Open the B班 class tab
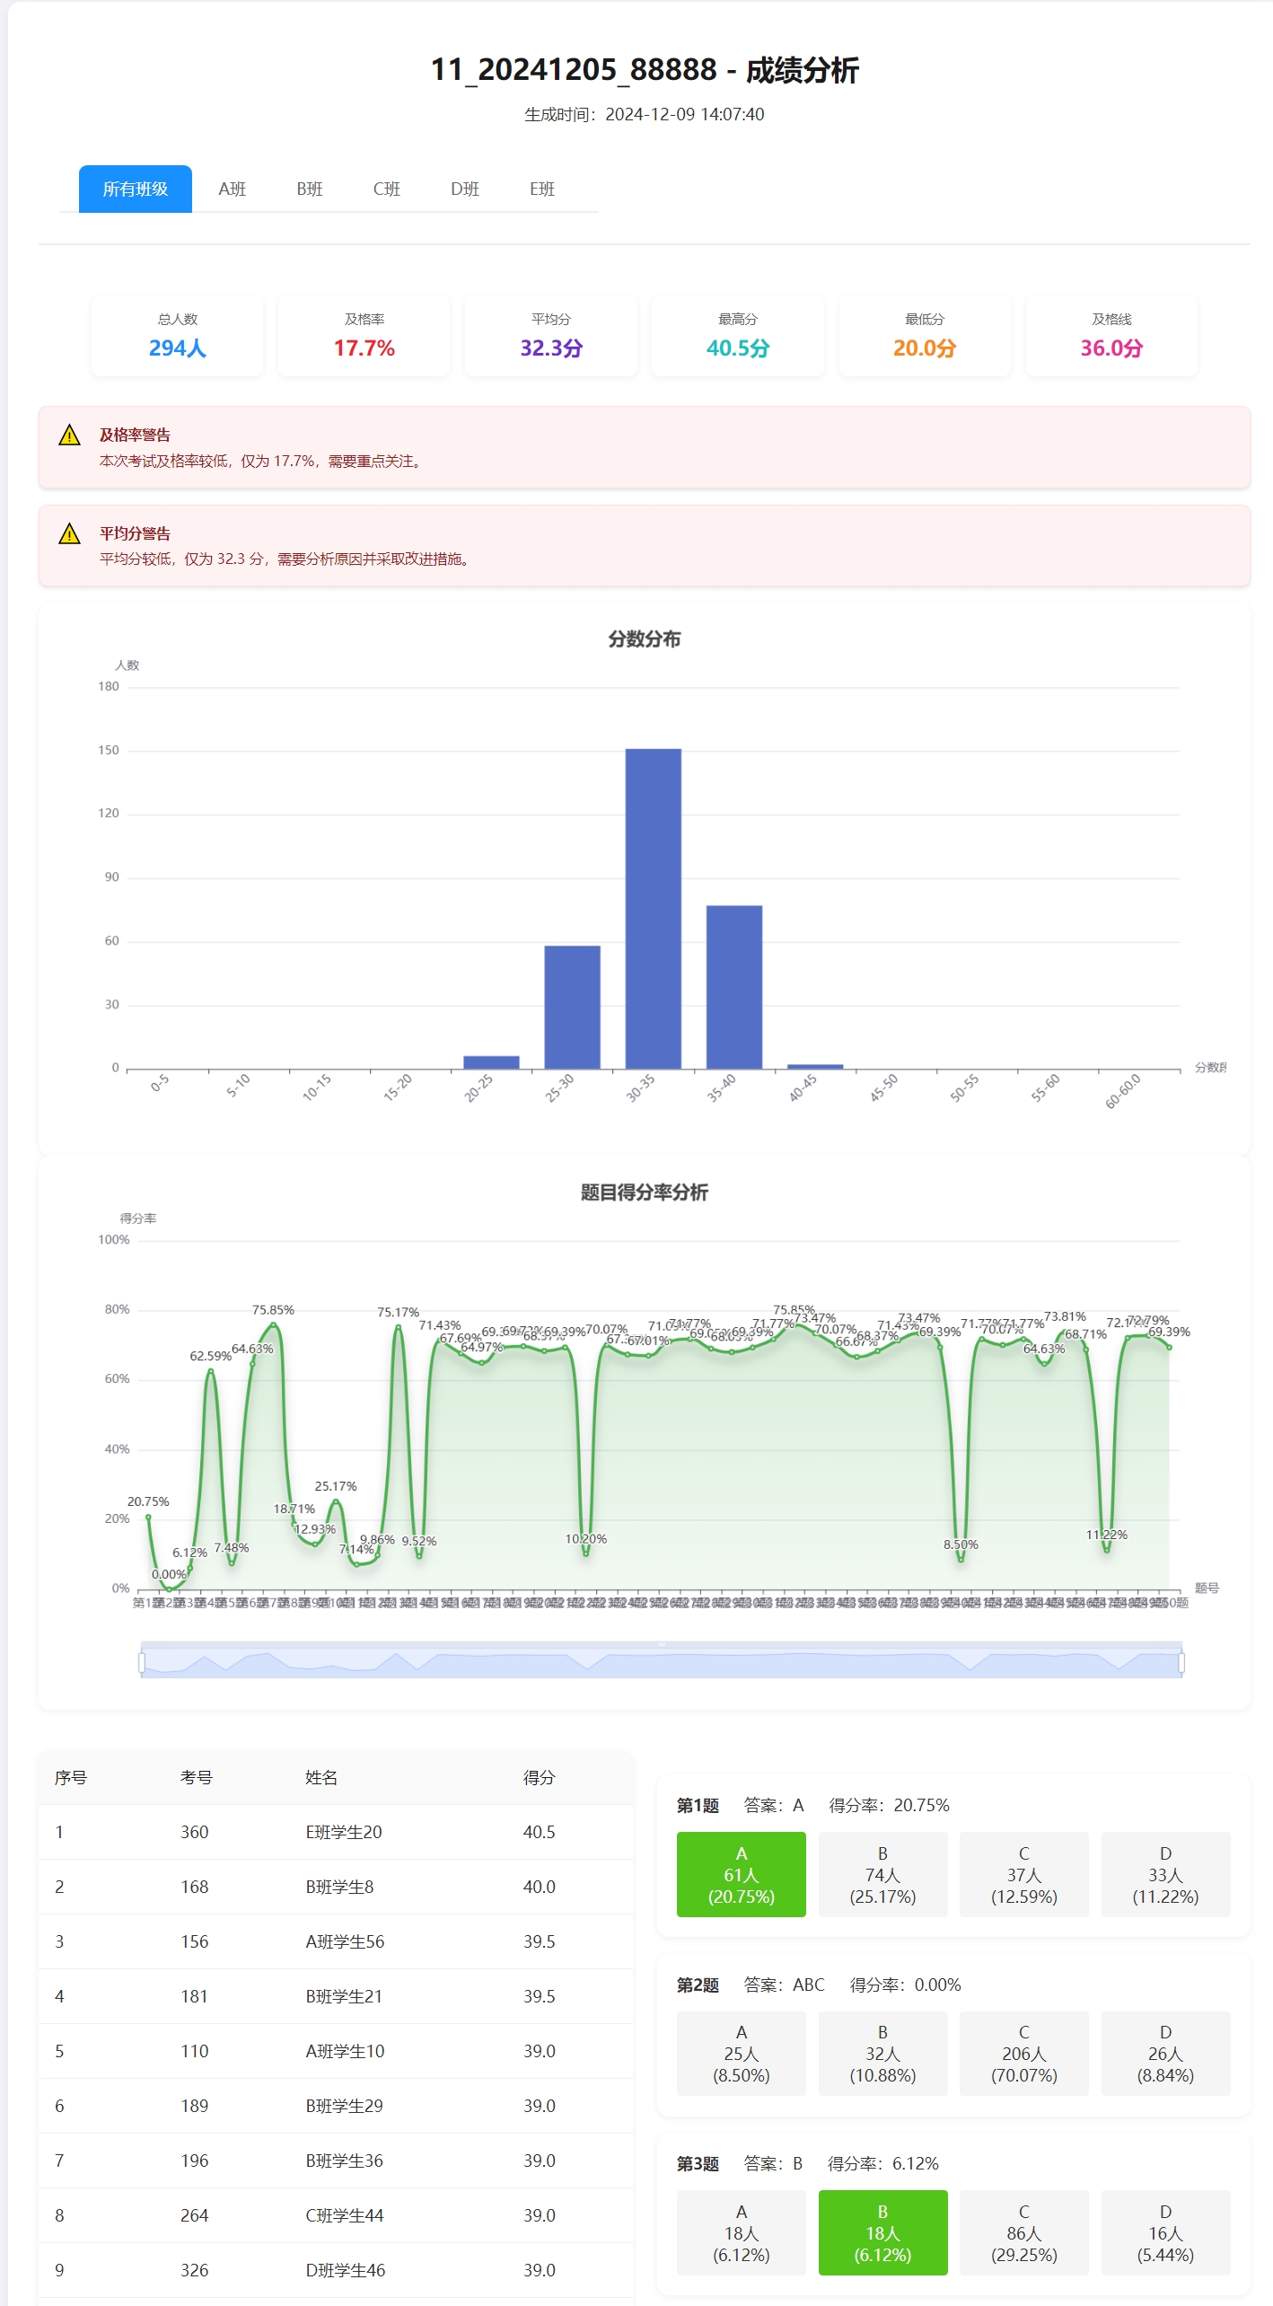This screenshot has width=1273, height=2306. pyautogui.click(x=310, y=189)
